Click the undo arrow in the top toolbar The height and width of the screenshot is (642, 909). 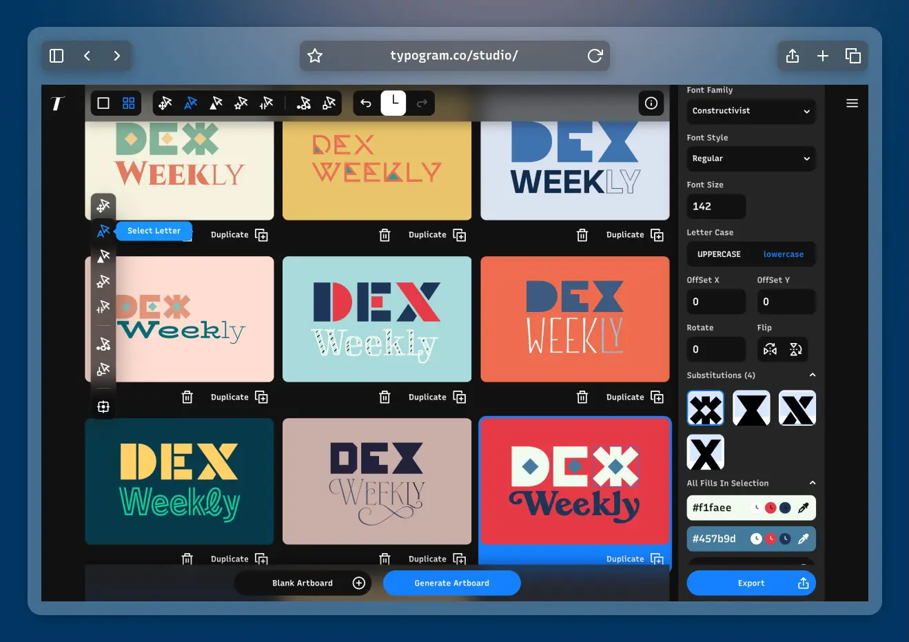click(x=366, y=103)
